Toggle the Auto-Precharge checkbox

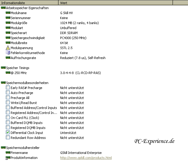8,93
